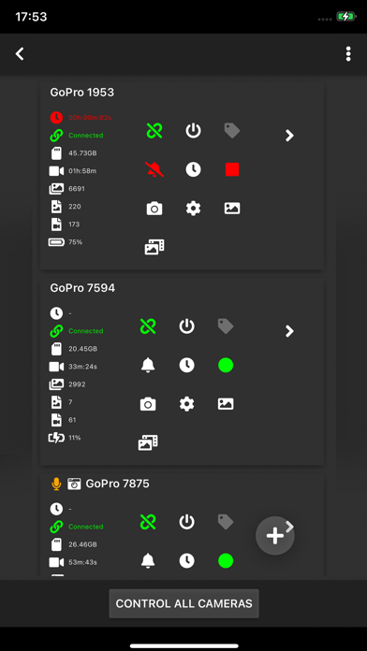Screen dimensions: 367x651
Task: Tag GoPro 7594 with the tag icon
Action: click(226, 326)
